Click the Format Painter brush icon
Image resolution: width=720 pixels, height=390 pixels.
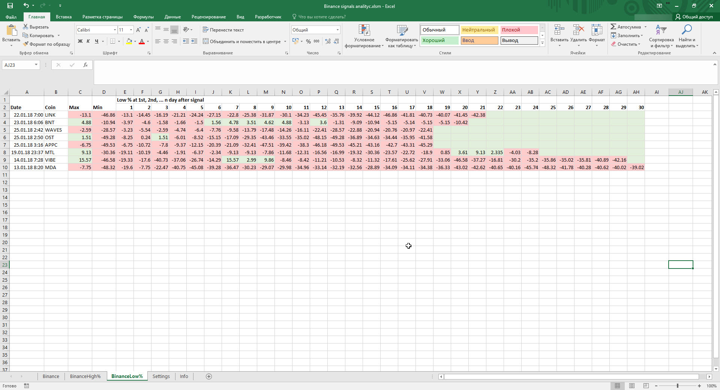[x=25, y=44]
